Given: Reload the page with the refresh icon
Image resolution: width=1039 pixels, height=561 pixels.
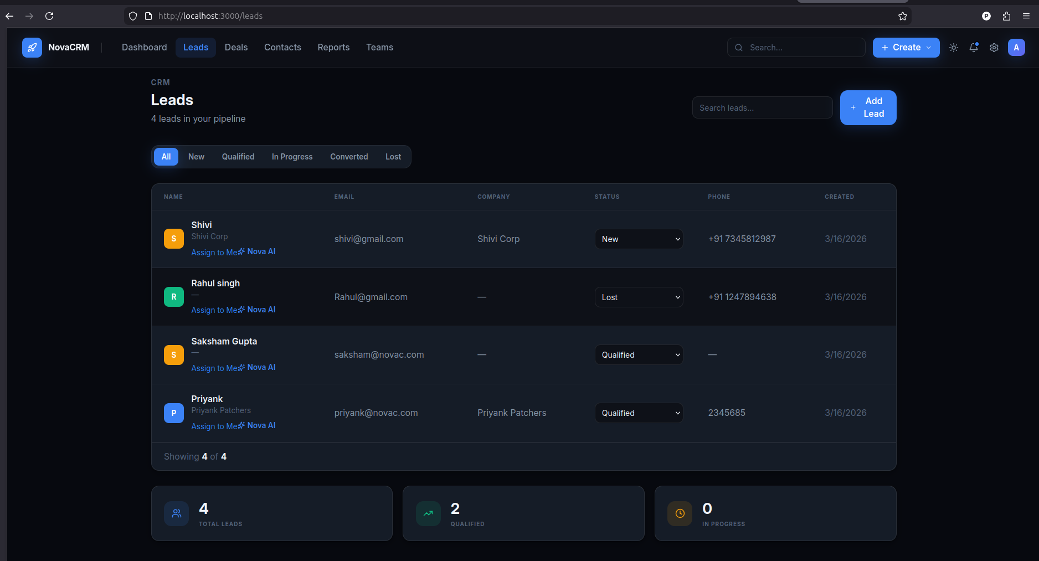Looking at the screenshot, I should [x=49, y=16].
